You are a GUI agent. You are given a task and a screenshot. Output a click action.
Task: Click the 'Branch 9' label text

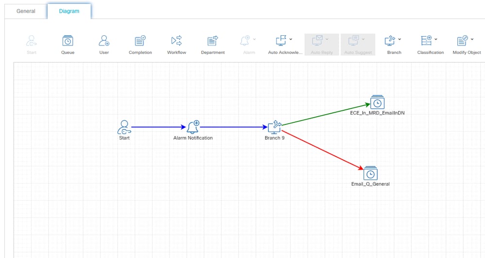275,138
